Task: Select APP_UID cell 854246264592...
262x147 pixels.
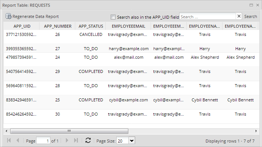Action: (21, 114)
